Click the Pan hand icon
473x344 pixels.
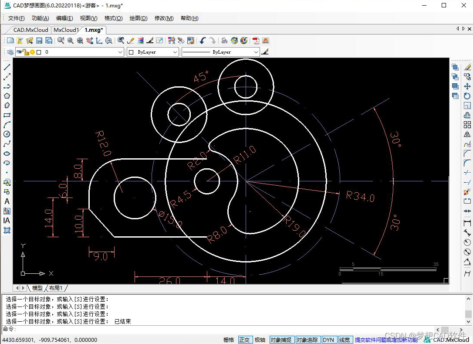pos(90,41)
